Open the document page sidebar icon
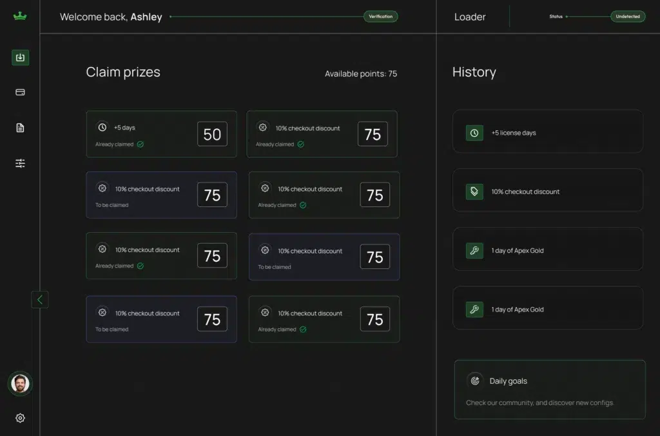This screenshot has width=660, height=436. [x=20, y=128]
